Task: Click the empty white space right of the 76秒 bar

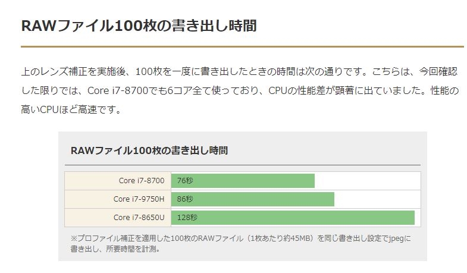Action: [x=367, y=181]
